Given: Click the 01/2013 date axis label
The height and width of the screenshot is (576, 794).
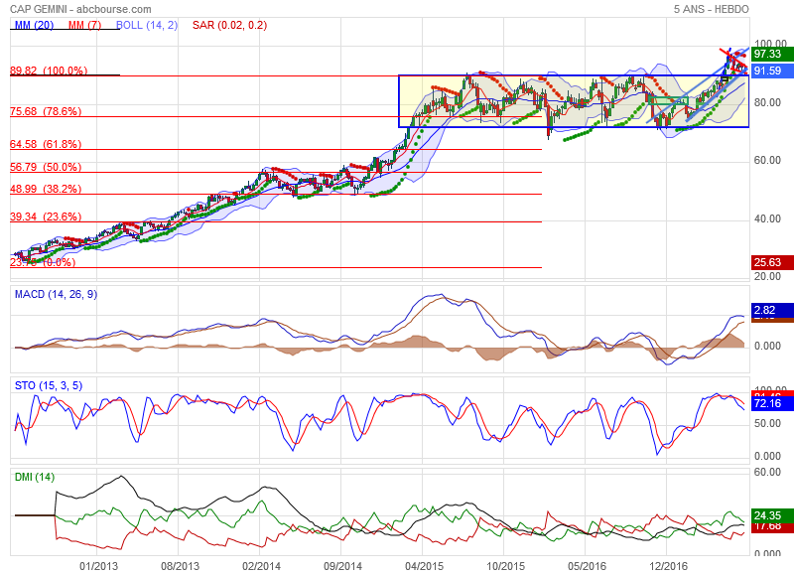Looking at the screenshot, I should (98, 566).
